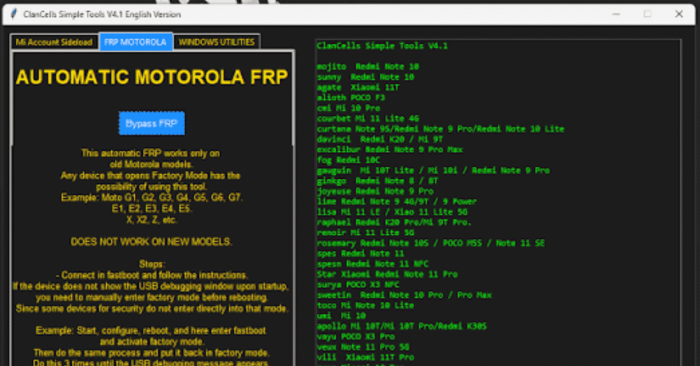Select the 'sunny Redmi Note 10' line
Image resolution: width=700 pixels, height=366 pixels.
click(x=365, y=76)
